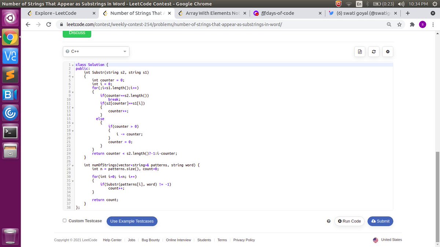Collapse for loop block at line 31
This screenshot has width=440, height=247.
click(73, 181)
